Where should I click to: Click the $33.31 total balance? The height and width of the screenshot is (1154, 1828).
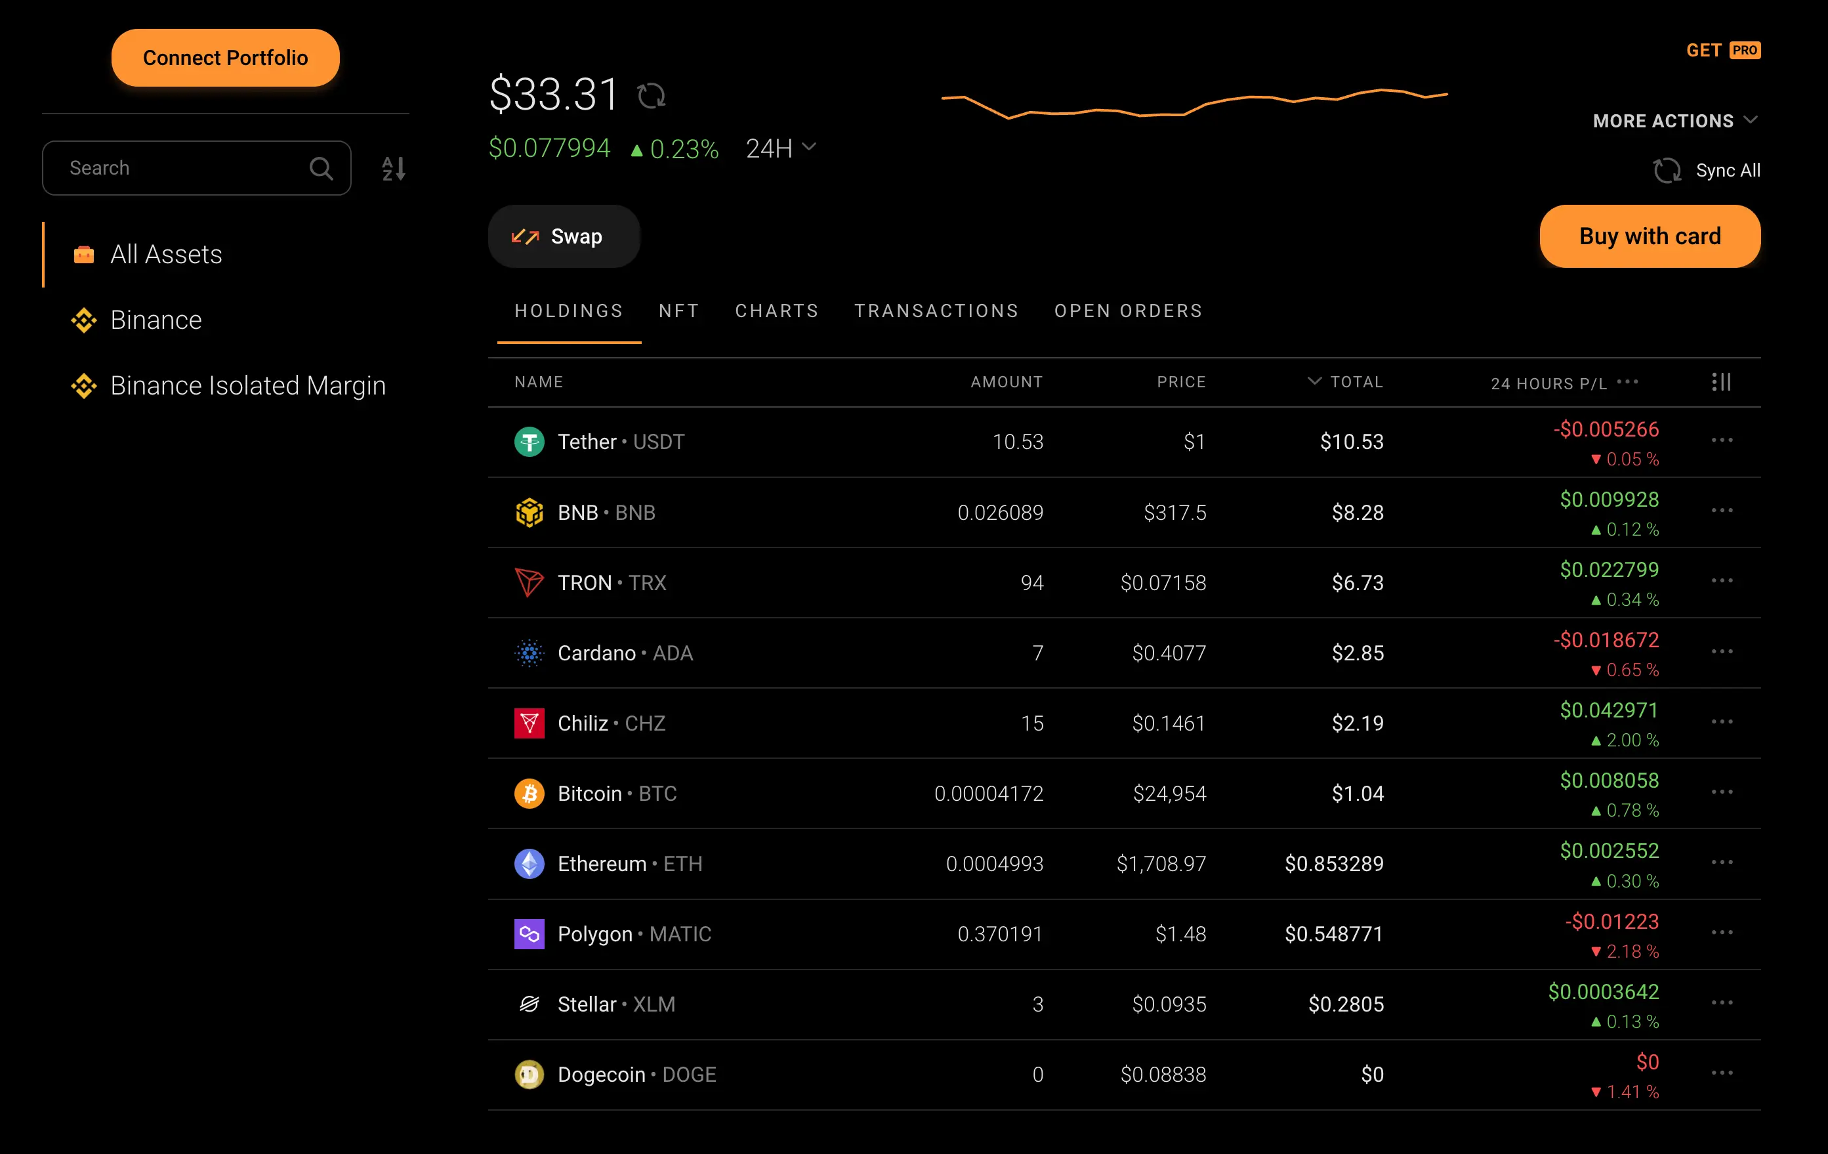pos(553,95)
